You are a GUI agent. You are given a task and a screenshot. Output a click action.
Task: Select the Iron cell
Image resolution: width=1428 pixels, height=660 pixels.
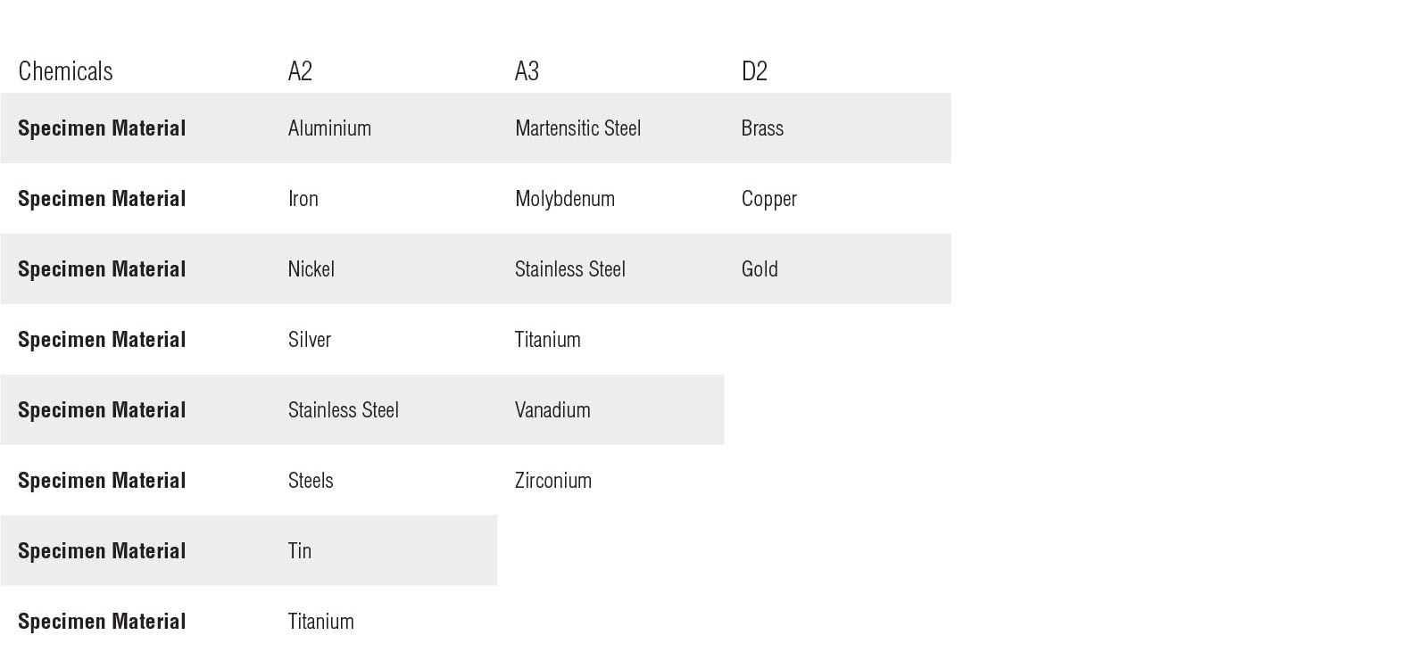coord(303,199)
